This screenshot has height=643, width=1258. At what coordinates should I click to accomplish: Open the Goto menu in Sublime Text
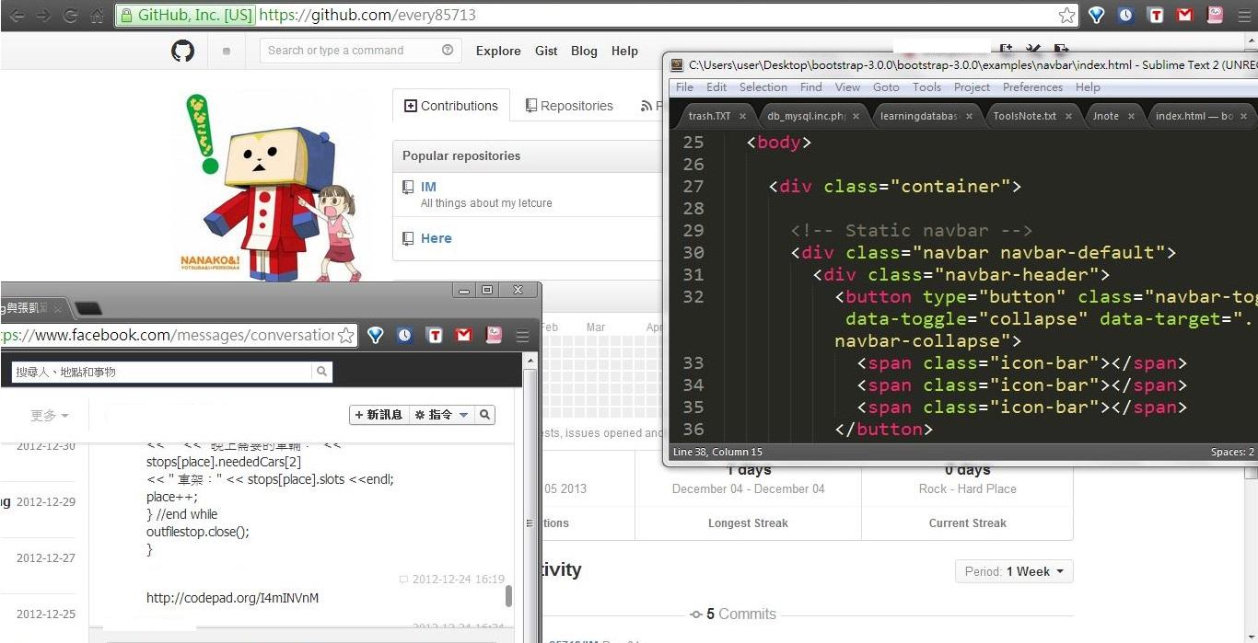886,87
